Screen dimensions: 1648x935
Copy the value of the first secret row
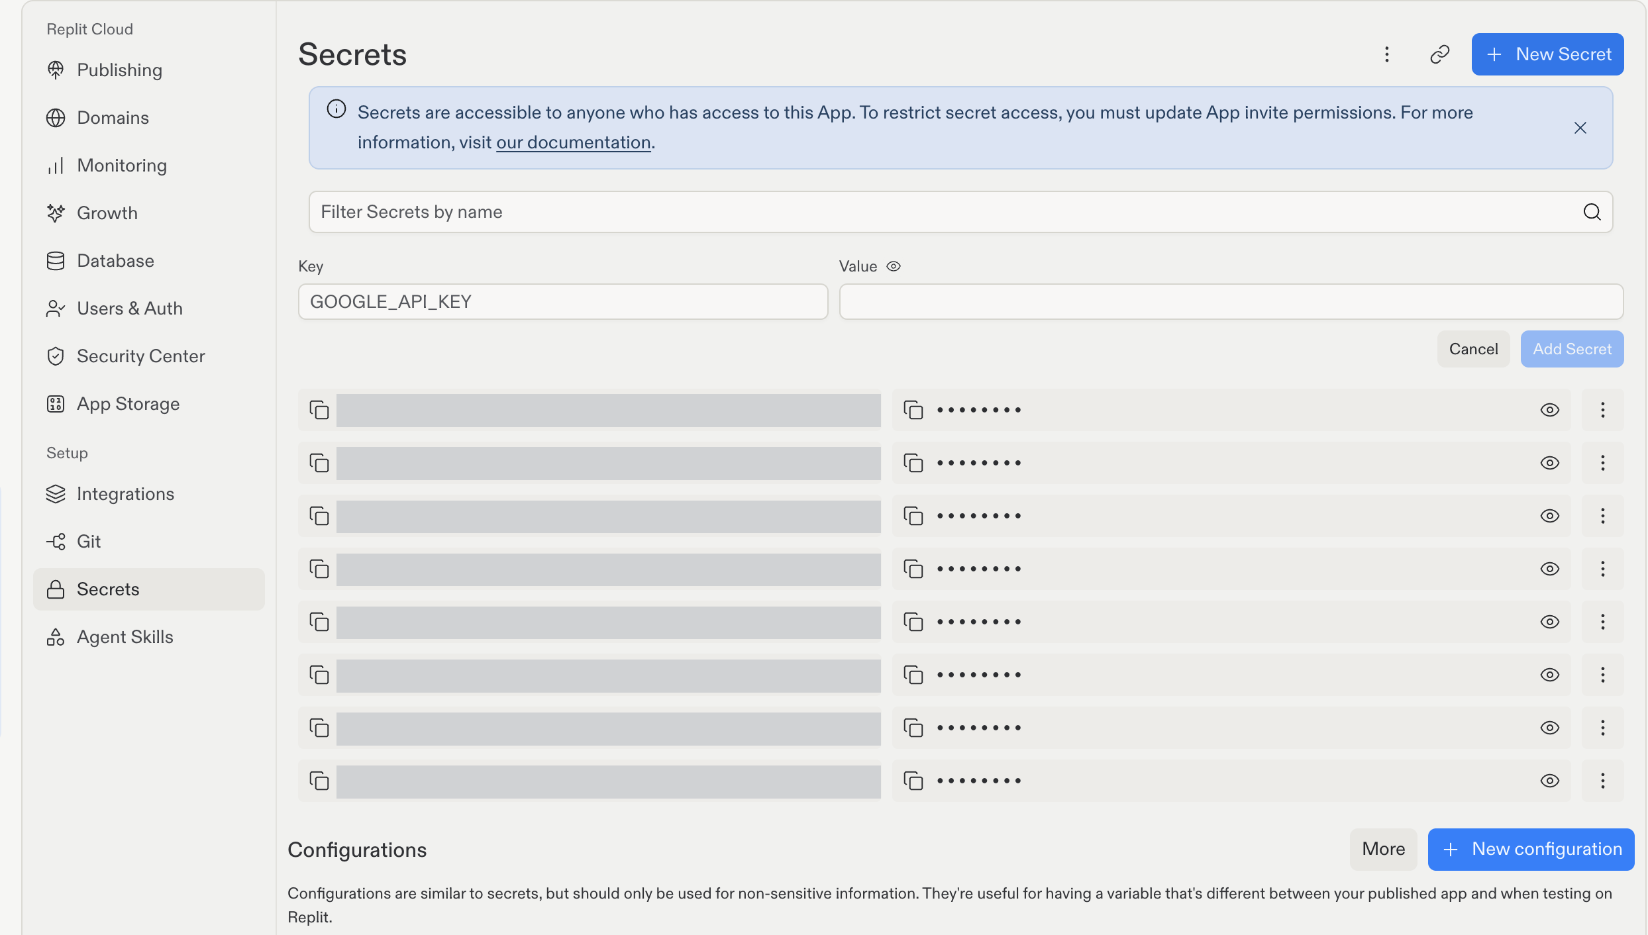click(913, 410)
